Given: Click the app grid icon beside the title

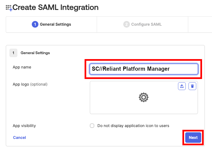Looking at the screenshot, I should 9,8.
